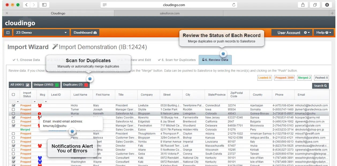Click the Loaded: 0 counter
Viewport: 337px width, 166px height.
click(x=265, y=78)
